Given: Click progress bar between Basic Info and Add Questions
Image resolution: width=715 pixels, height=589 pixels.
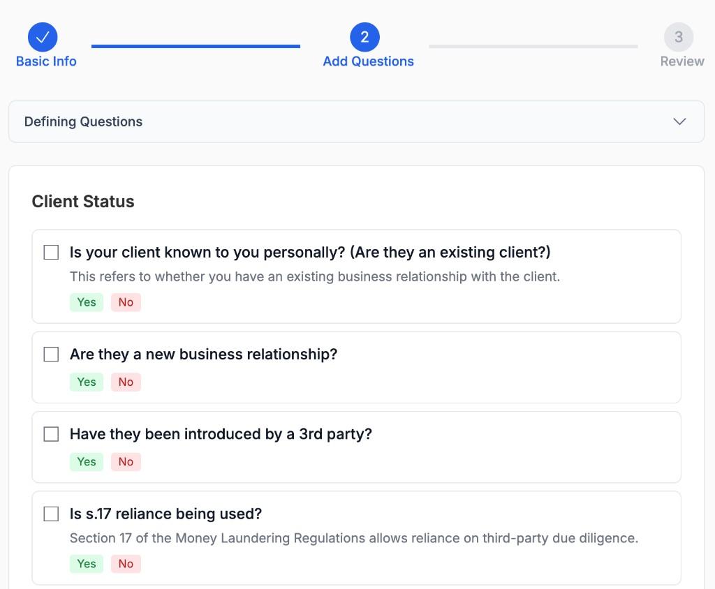Looking at the screenshot, I should pos(196,46).
